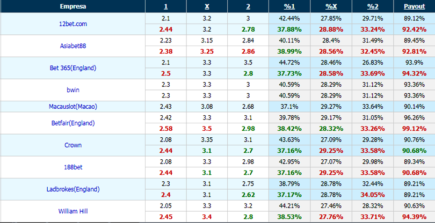Select Betfair opening payout 96.26%
The width and height of the screenshot is (435, 223).
[415, 118]
